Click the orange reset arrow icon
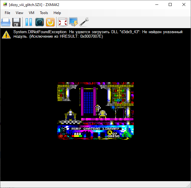Viewport: 191px width, 188px height. coord(50,22)
